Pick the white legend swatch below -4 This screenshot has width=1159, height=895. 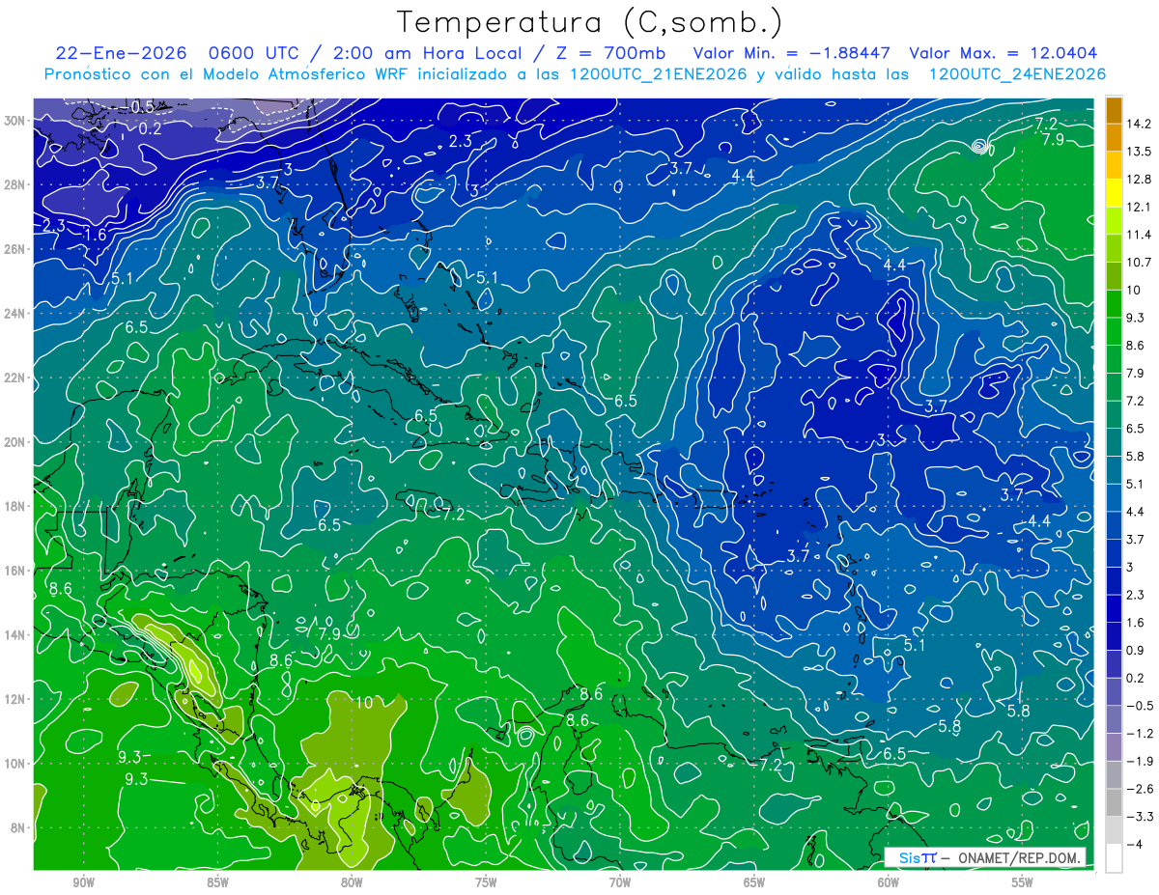point(1114,858)
